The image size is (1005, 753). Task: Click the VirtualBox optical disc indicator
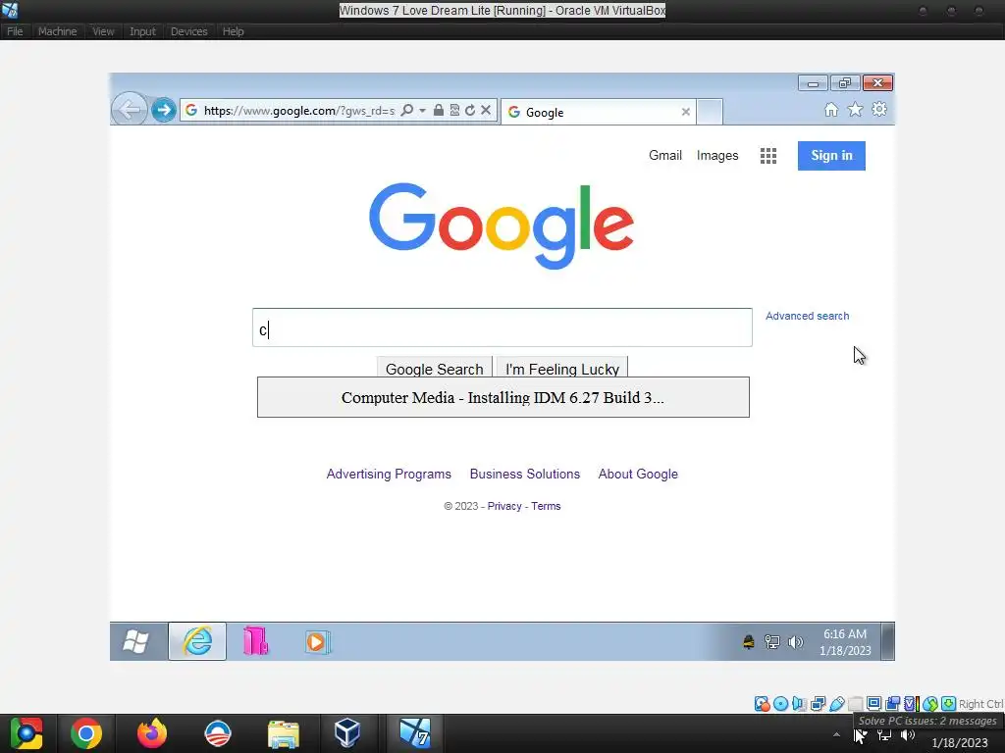click(x=780, y=704)
